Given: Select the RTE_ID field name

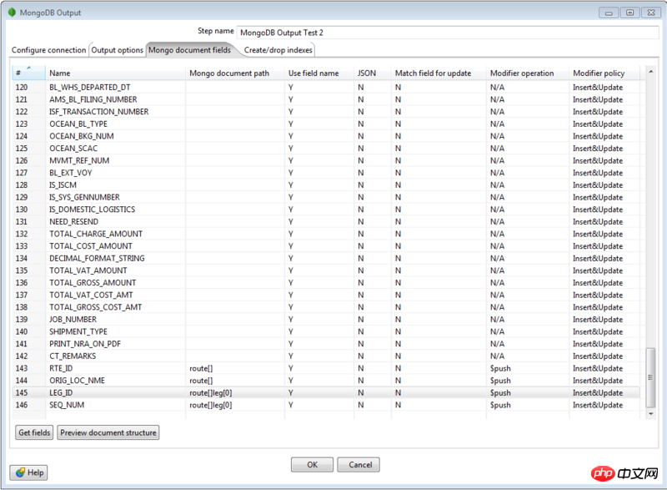Looking at the screenshot, I should 61,368.
